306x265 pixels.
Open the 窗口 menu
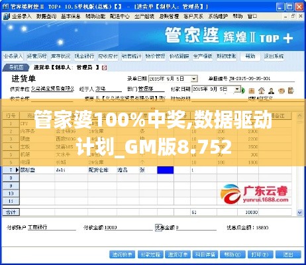coord(252,16)
